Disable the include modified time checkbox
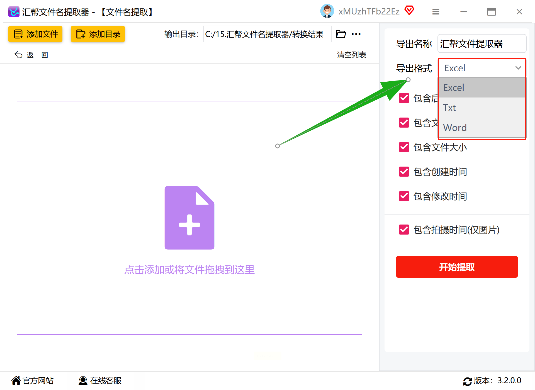Image resolution: width=535 pixels, height=390 pixels. click(404, 196)
